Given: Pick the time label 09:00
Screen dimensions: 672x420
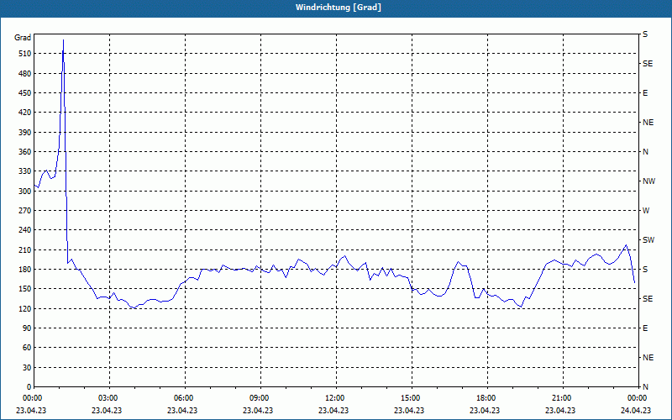Looking at the screenshot, I should coord(260,398).
